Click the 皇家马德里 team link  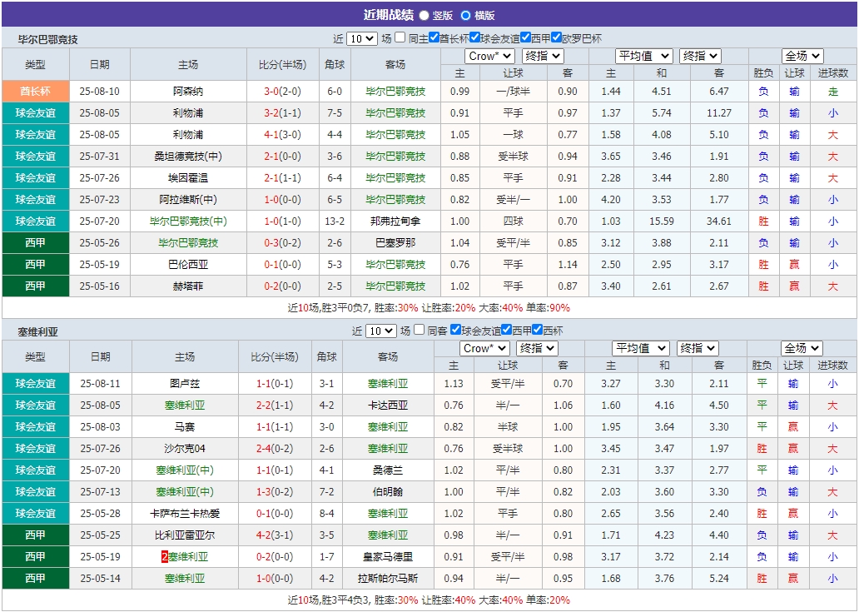pyautogui.click(x=387, y=556)
